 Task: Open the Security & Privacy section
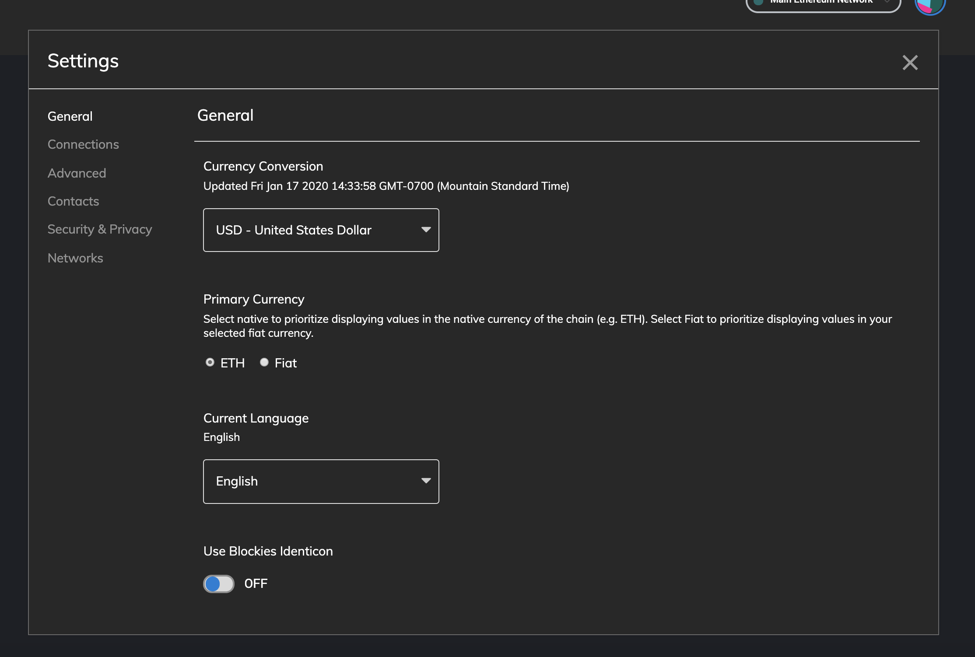point(100,229)
